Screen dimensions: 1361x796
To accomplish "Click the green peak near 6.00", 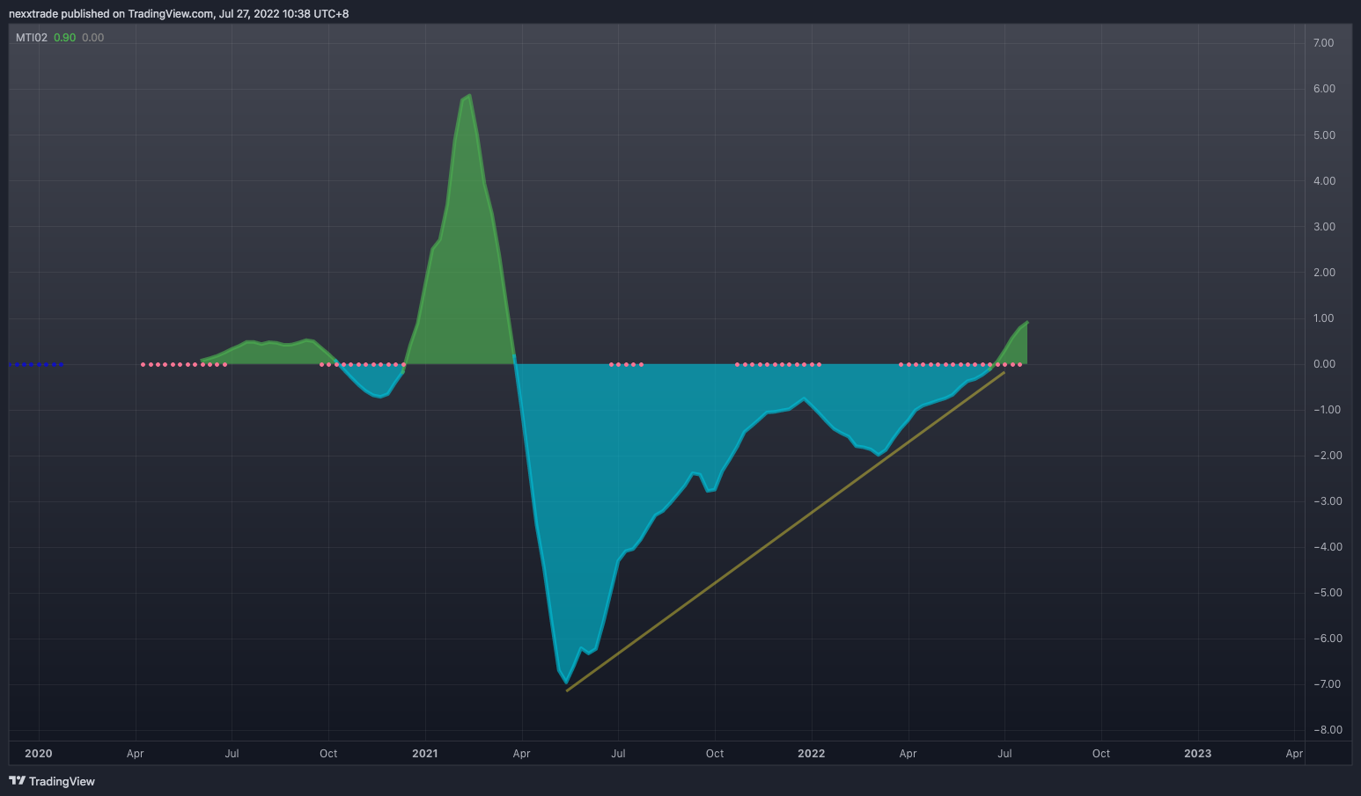I will pos(467,98).
